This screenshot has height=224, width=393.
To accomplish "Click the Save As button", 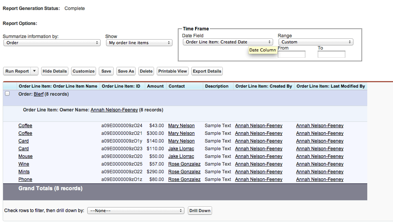I will tap(126, 71).
